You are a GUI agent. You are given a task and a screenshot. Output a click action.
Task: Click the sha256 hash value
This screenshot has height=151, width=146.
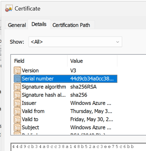(79, 95)
